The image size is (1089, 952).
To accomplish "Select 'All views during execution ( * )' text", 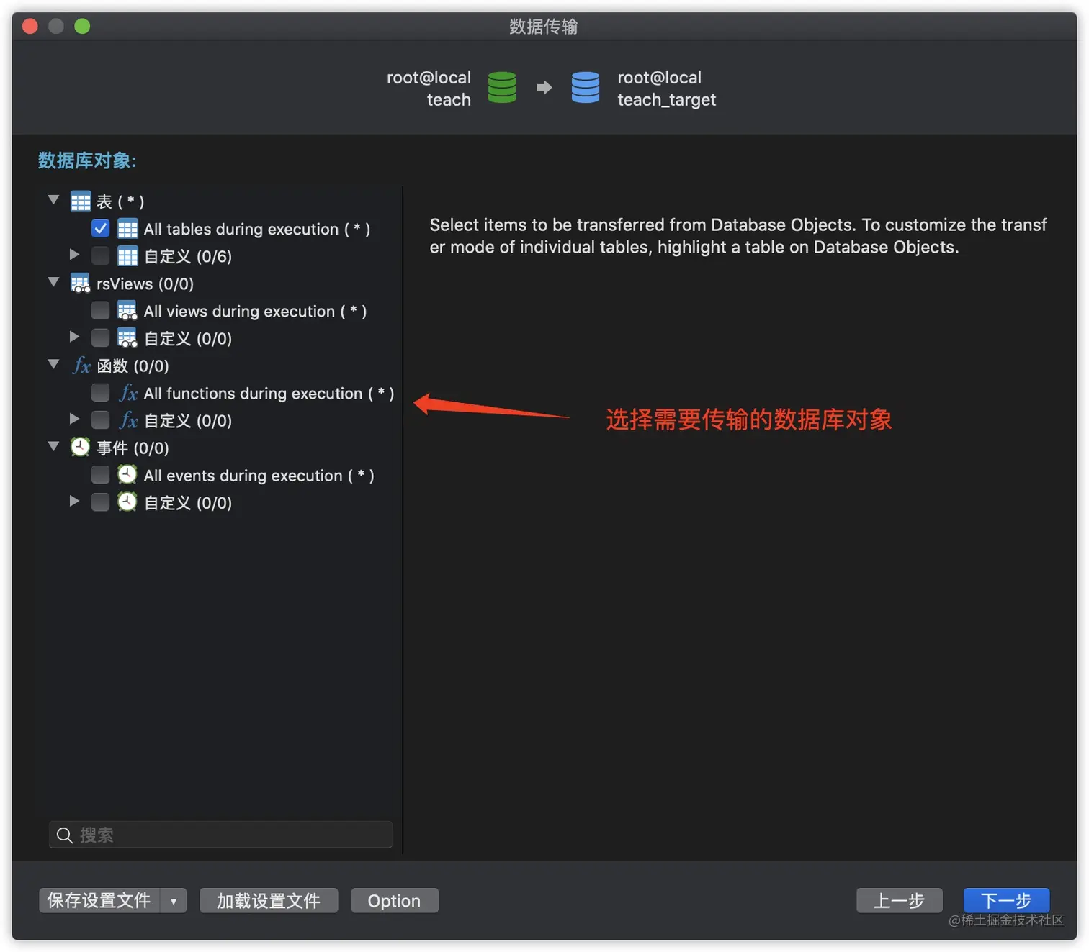I will coord(255,311).
